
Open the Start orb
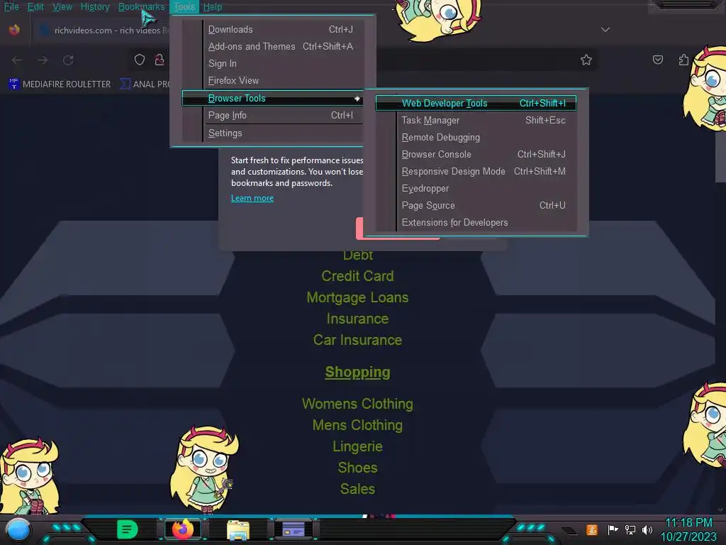(18, 529)
